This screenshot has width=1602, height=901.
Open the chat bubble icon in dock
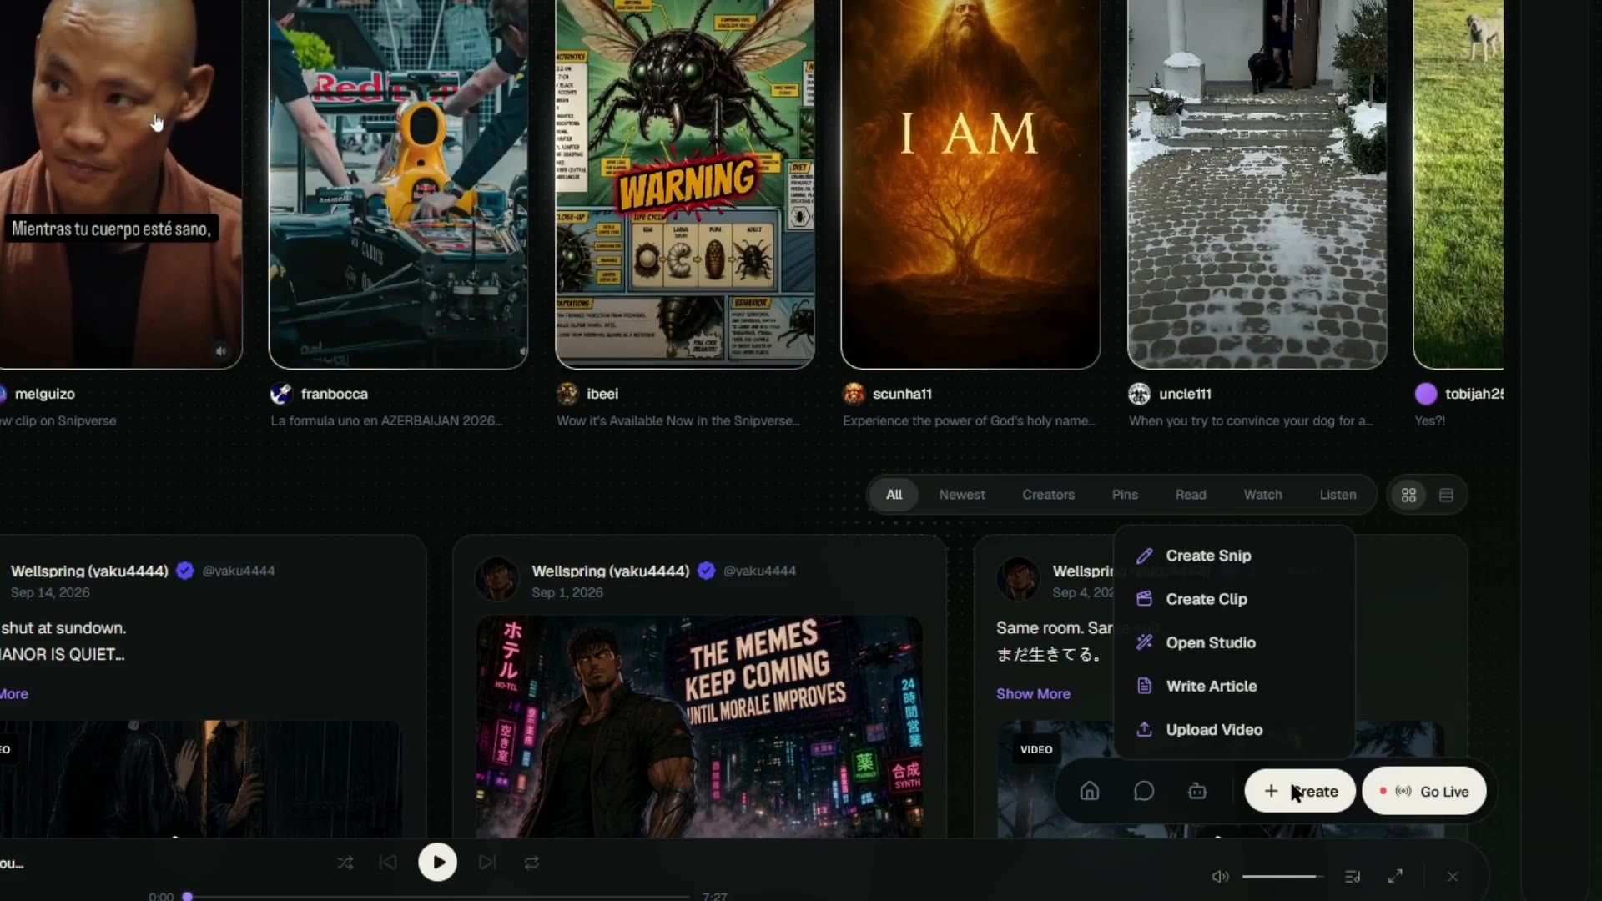coord(1144,791)
